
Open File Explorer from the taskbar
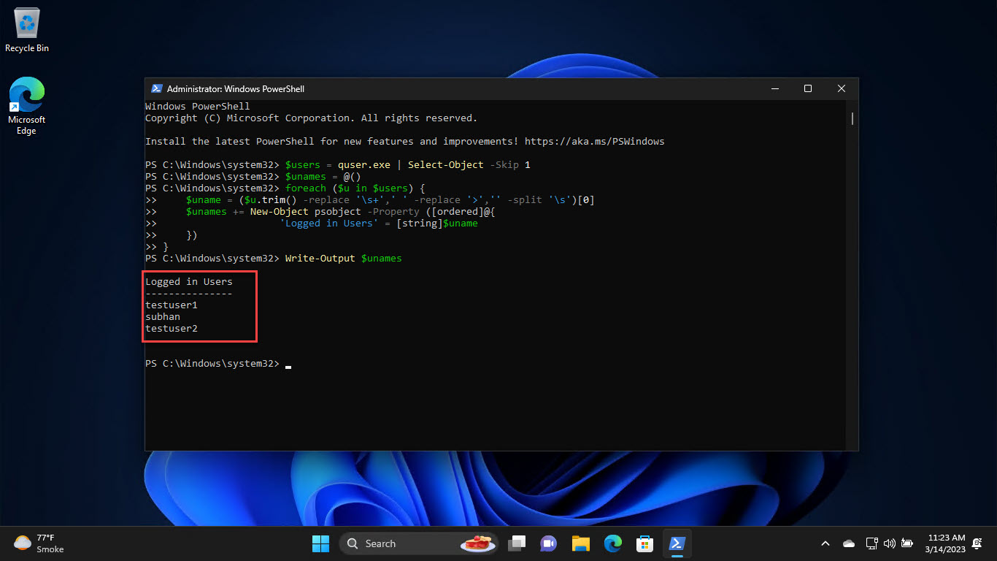click(x=580, y=543)
